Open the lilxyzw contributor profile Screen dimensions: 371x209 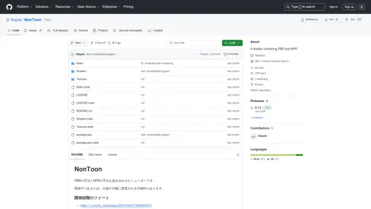pyautogui.click(x=262, y=136)
